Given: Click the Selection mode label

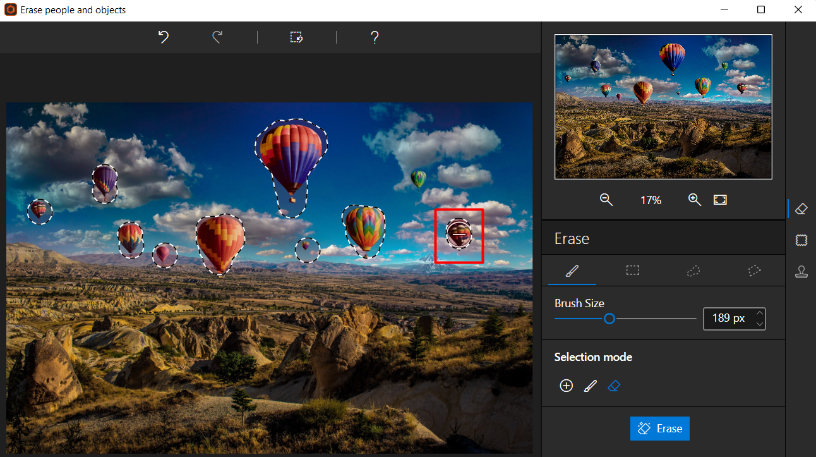Looking at the screenshot, I should tap(593, 357).
